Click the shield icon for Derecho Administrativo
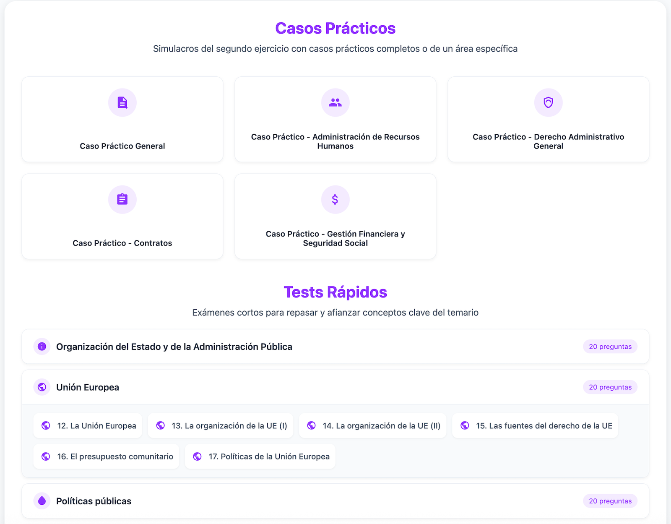This screenshot has width=671, height=524. point(548,102)
